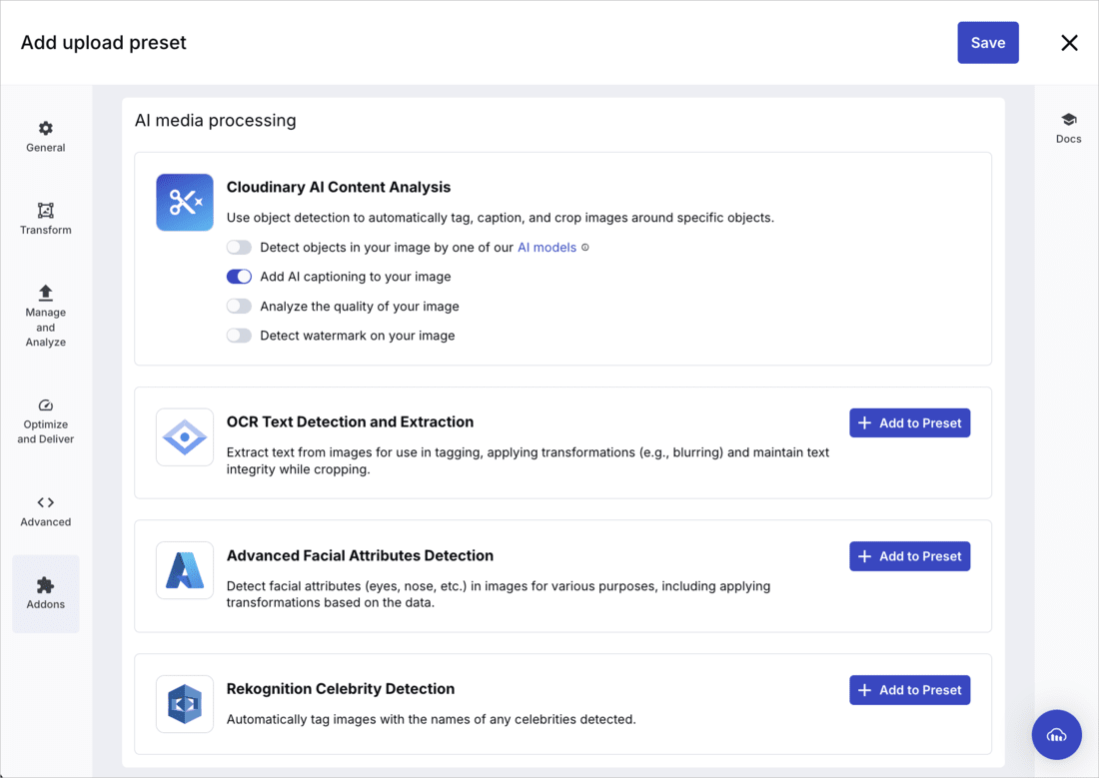The height and width of the screenshot is (778, 1099).
Task: Click the Rekognition Celebrity Detection icon
Action: pyautogui.click(x=185, y=704)
